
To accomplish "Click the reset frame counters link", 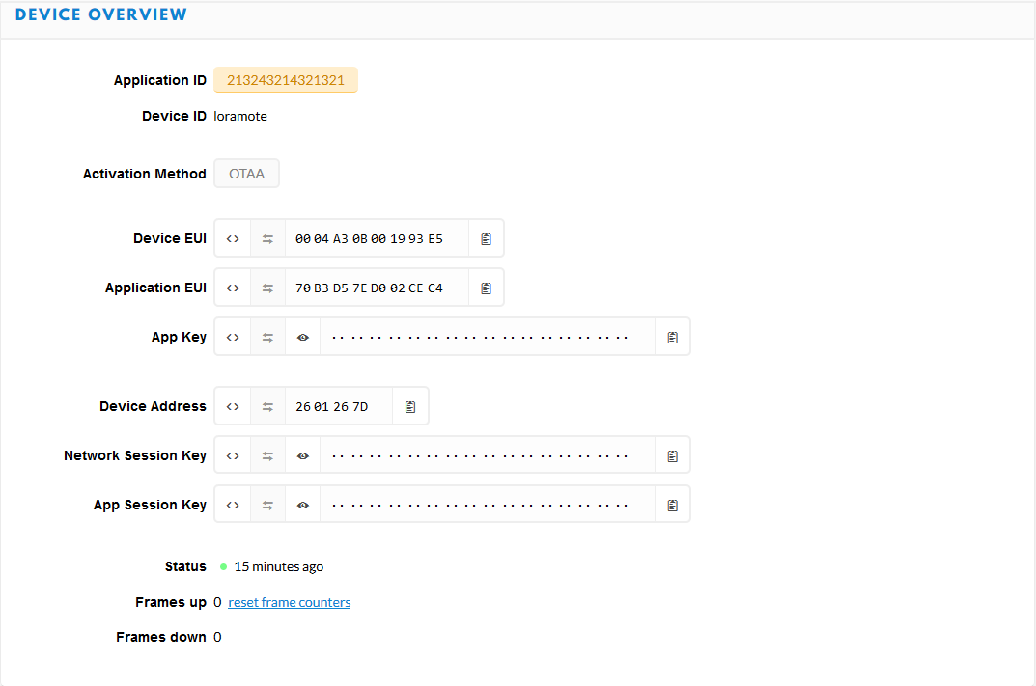I will click(290, 602).
